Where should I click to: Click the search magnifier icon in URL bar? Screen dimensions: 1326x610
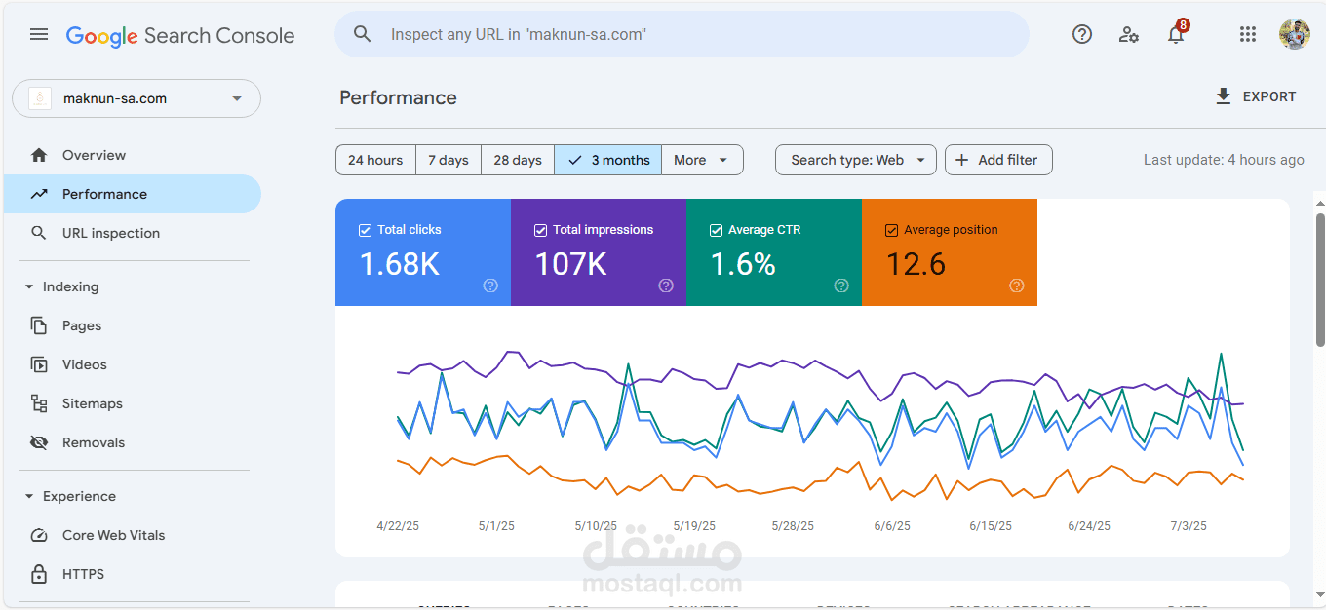[x=363, y=34]
